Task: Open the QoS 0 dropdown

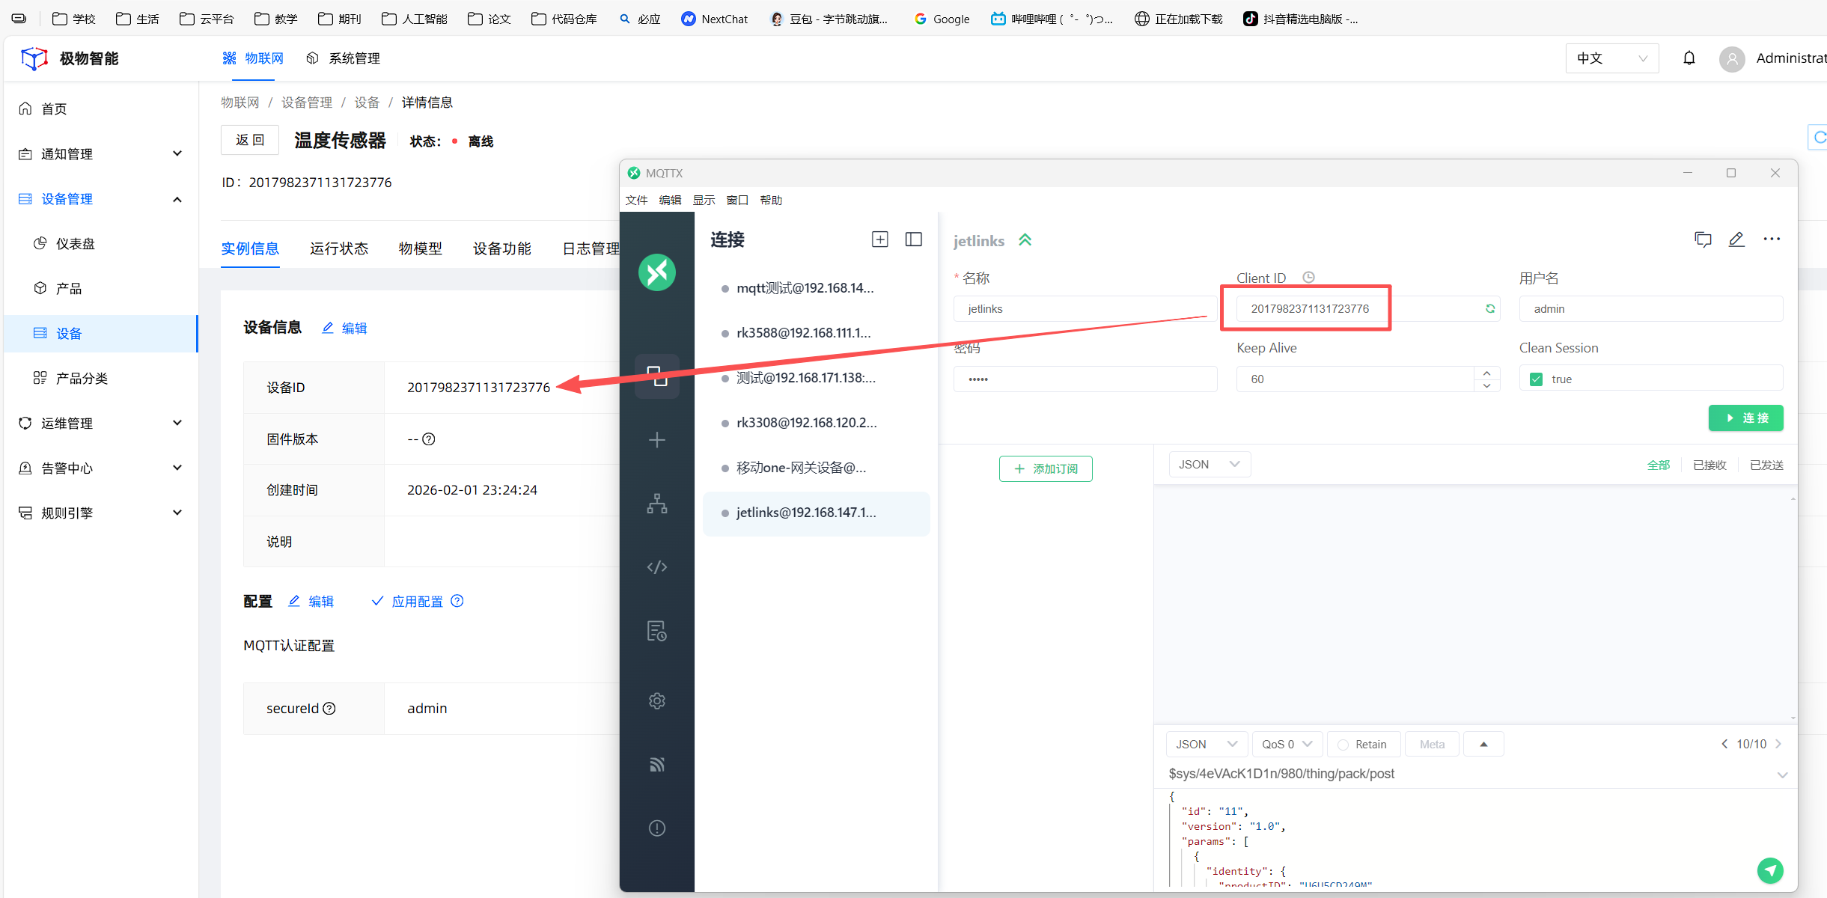Action: 1287,745
